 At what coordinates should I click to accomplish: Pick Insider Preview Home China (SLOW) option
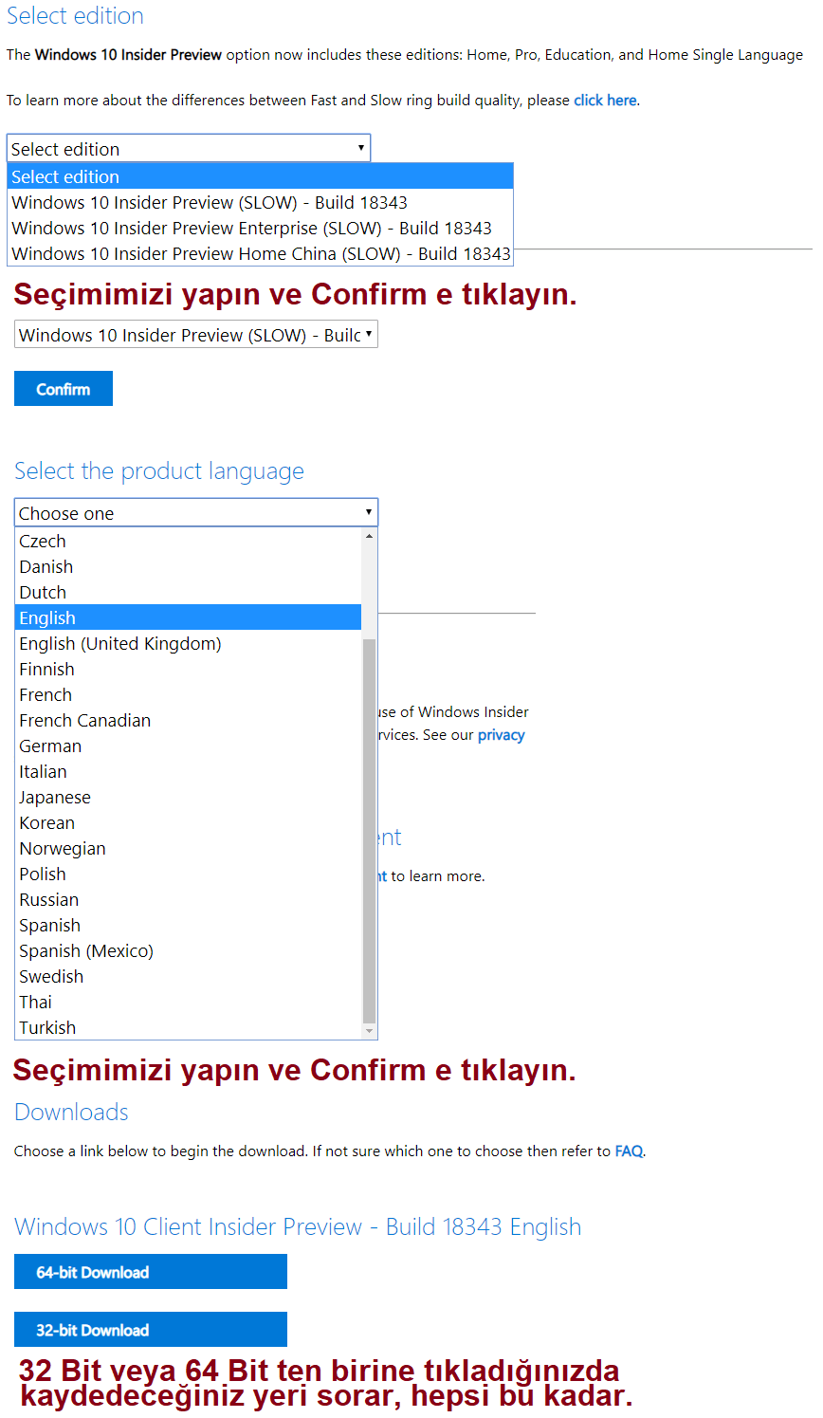tap(261, 254)
